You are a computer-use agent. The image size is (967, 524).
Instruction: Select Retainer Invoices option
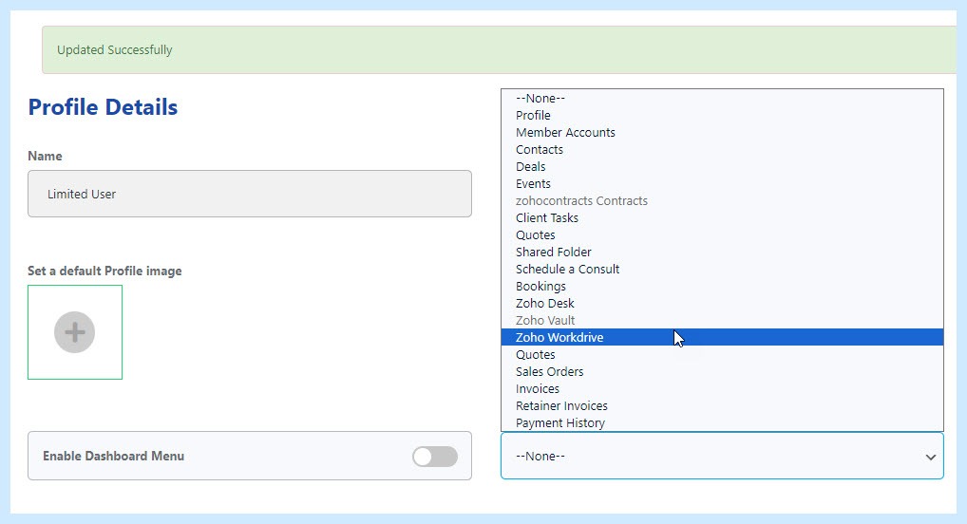coord(722,405)
